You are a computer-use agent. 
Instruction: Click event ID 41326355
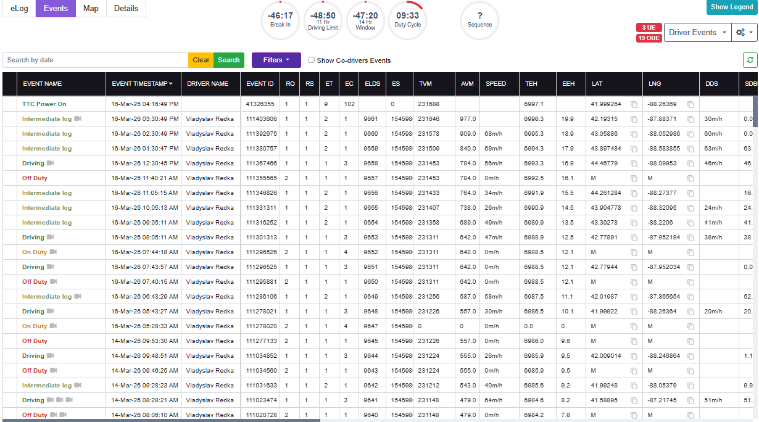pyautogui.click(x=260, y=104)
